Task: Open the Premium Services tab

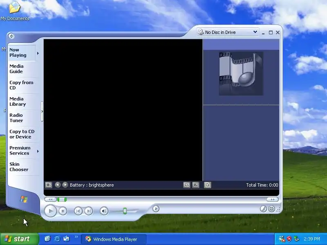Action: click(22, 150)
